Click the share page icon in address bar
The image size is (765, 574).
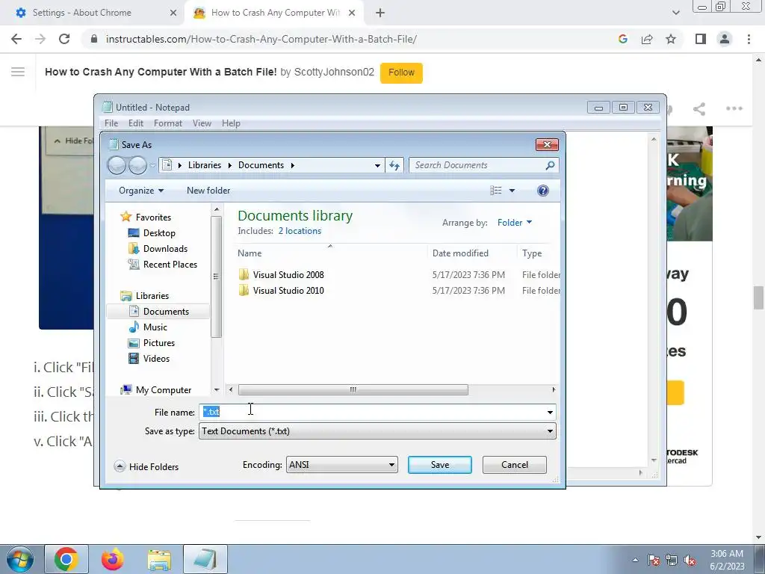[647, 39]
